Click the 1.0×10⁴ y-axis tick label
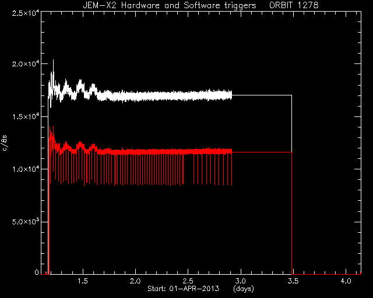Viewport: 373px width, 298px height. point(26,169)
